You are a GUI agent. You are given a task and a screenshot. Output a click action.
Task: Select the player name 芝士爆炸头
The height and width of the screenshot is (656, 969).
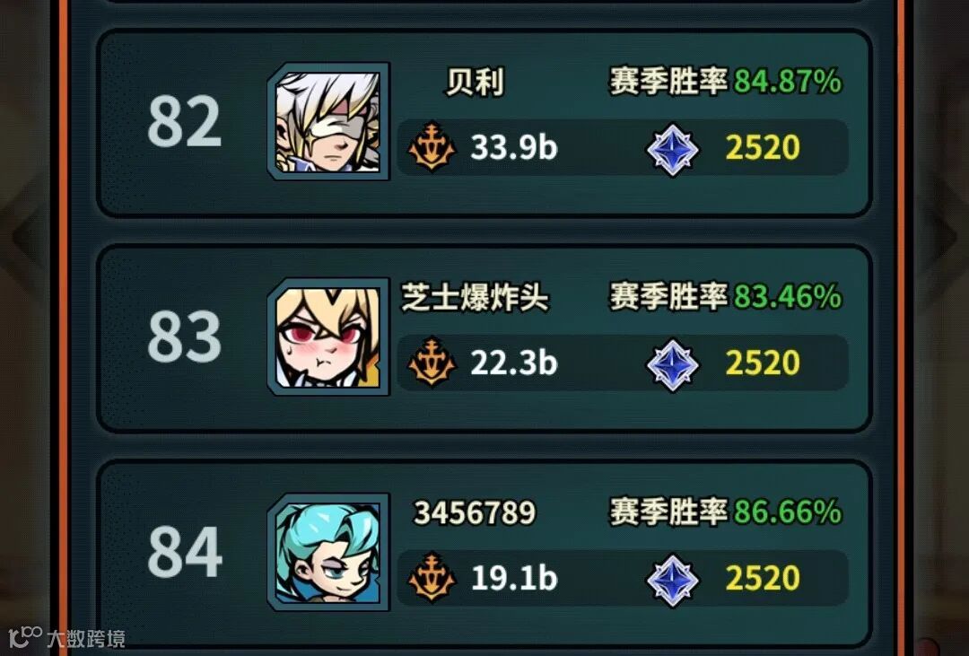tap(475, 297)
